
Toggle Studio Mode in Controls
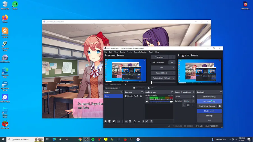pyautogui.click(x=209, y=111)
